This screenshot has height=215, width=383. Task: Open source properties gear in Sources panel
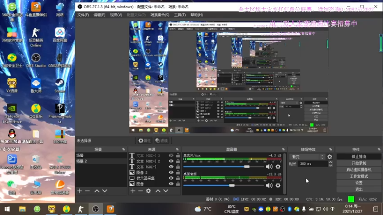(x=148, y=191)
